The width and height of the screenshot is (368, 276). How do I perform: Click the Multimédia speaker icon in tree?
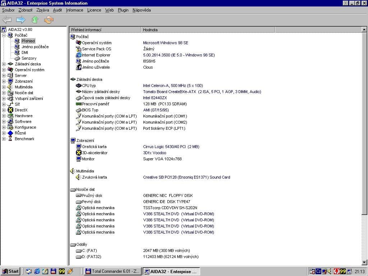point(10,87)
